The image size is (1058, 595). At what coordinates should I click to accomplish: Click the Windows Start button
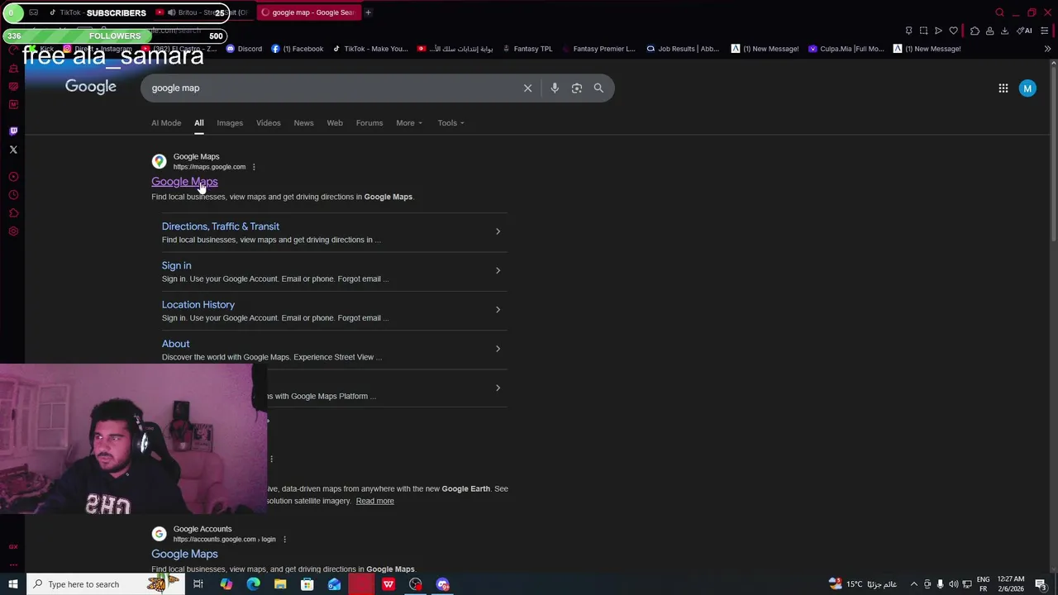[12, 584]
